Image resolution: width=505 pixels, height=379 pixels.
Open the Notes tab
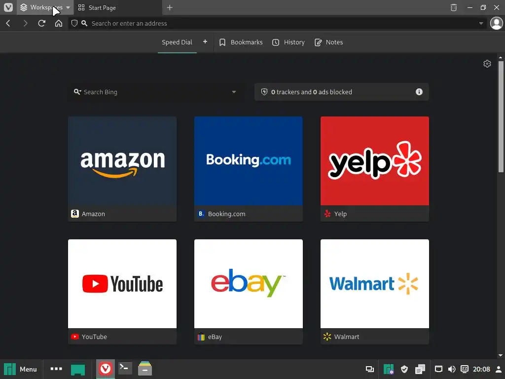pyautogui.click(x=328, y=42)
